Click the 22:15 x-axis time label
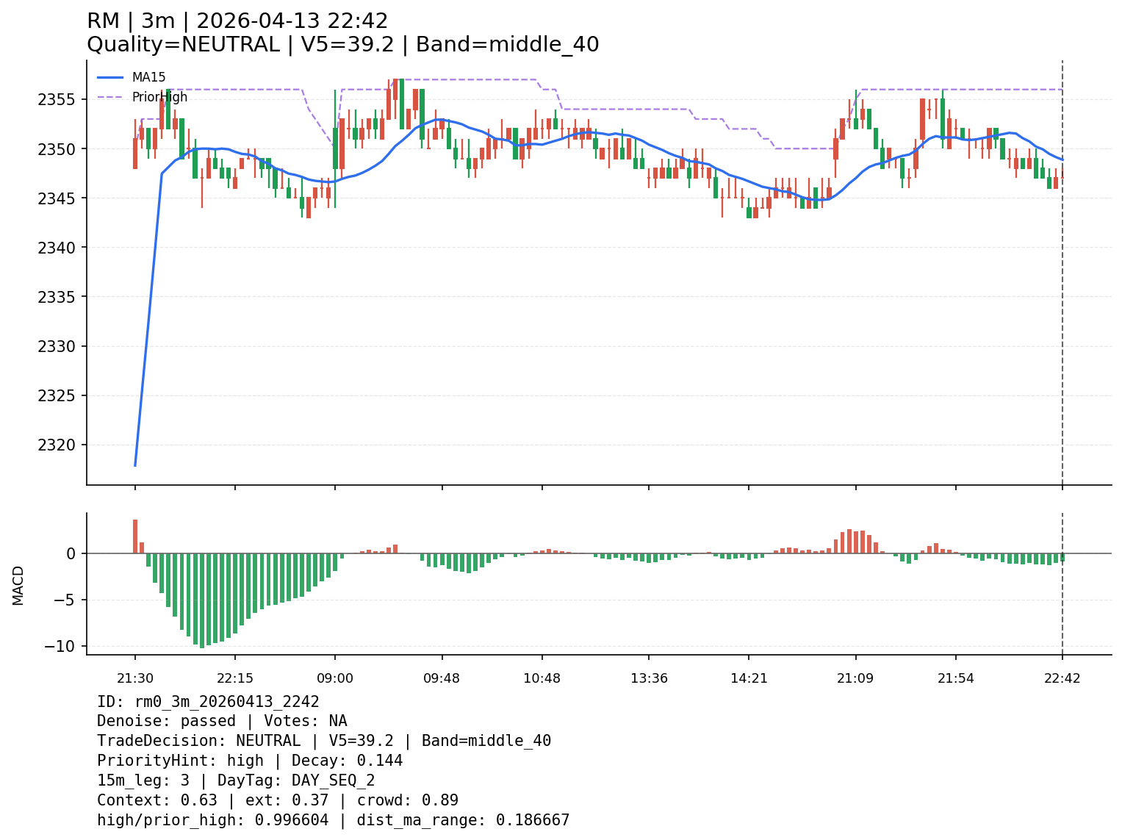This screenshot has width=1122, height=840. (234, 678)
